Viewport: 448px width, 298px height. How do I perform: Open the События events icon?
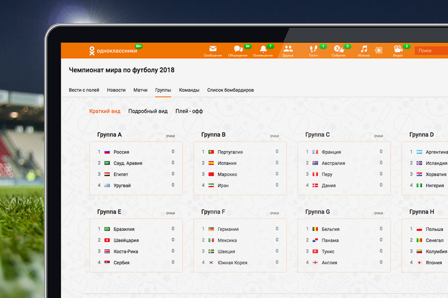click(x=338, y=50)
